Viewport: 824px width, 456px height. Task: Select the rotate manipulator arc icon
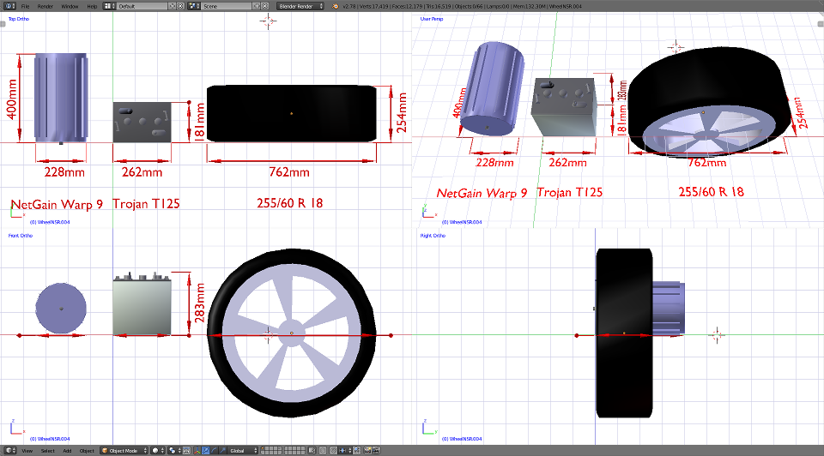[214, 450]
